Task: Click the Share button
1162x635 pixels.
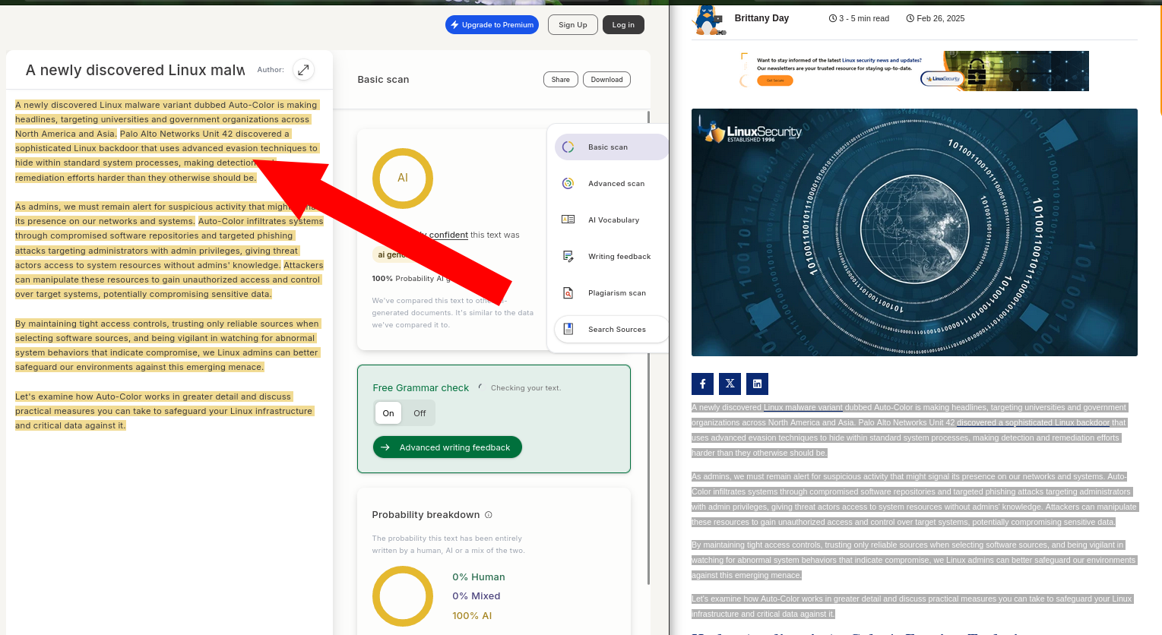Action: (561, 79)
